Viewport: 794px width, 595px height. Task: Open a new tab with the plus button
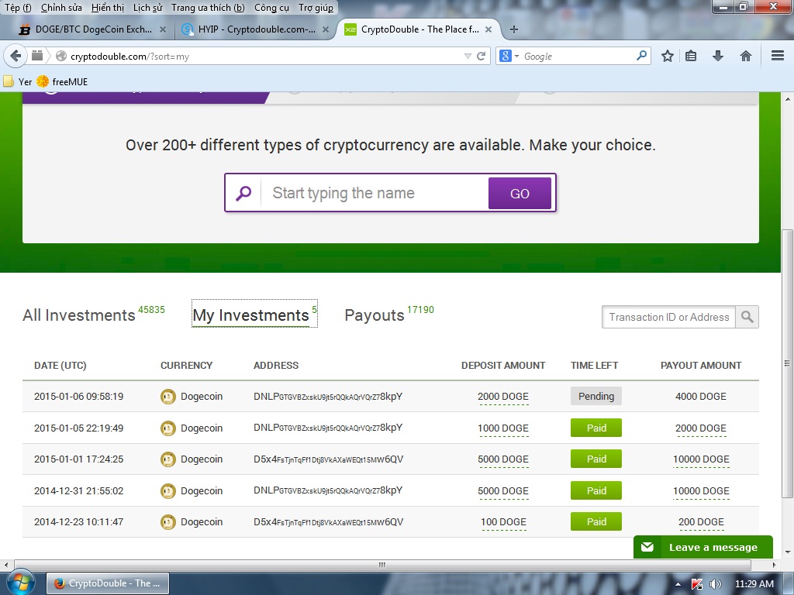click(x=513, y=29)
